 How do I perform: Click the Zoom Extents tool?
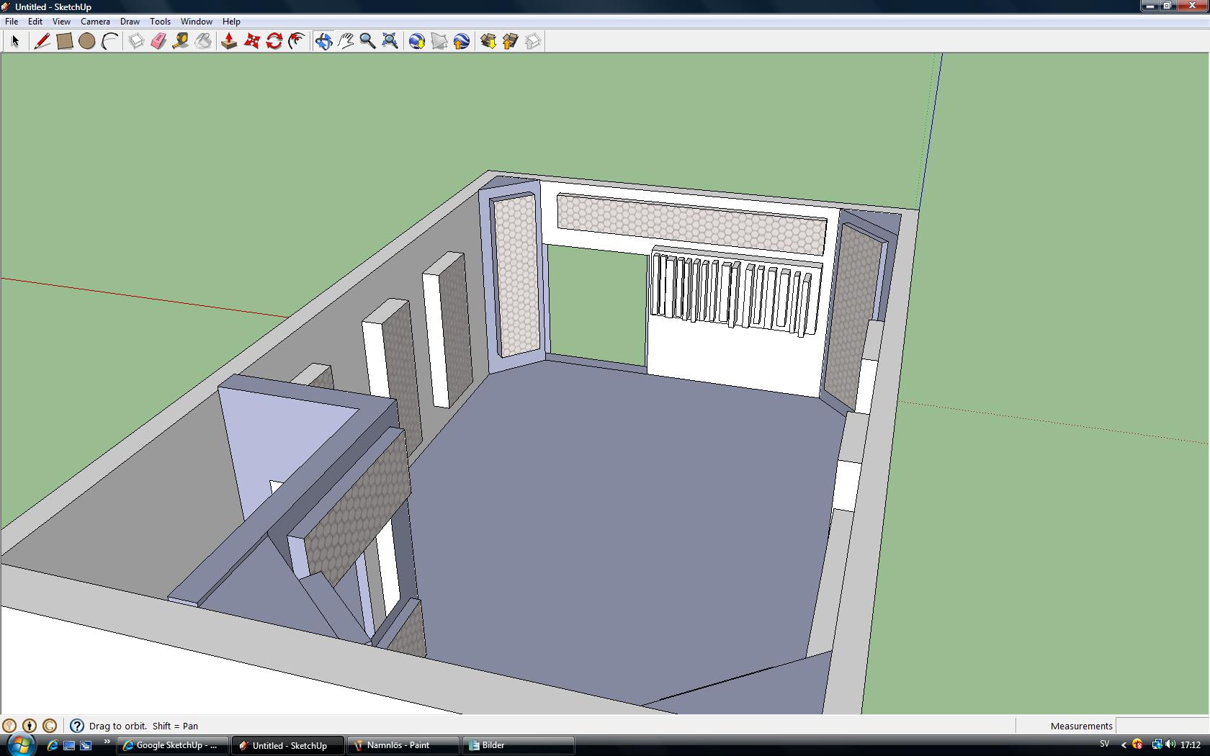tap(390, 41)
